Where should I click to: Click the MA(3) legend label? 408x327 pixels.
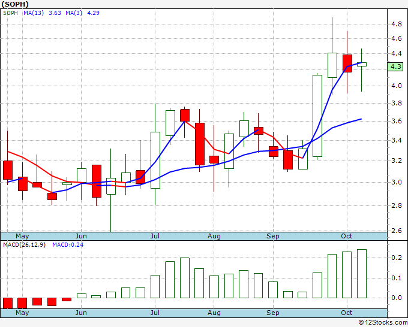pos(74,13)
